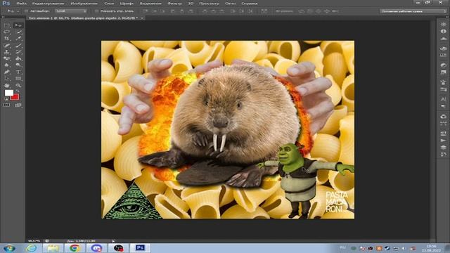The height and width of the screenshot is (253, 450).
Task: Toggle Quick Mask mode
Action: (x=6, y=105)
